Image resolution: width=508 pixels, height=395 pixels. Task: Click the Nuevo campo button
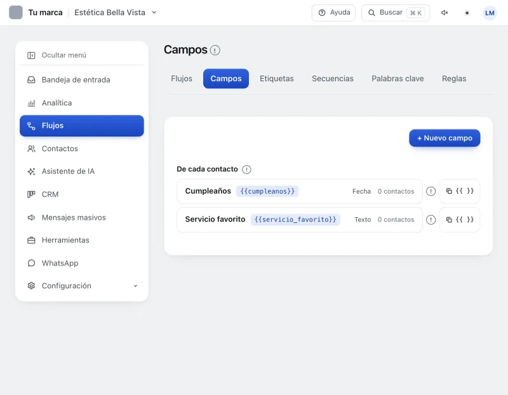click(x=444, y=138)
